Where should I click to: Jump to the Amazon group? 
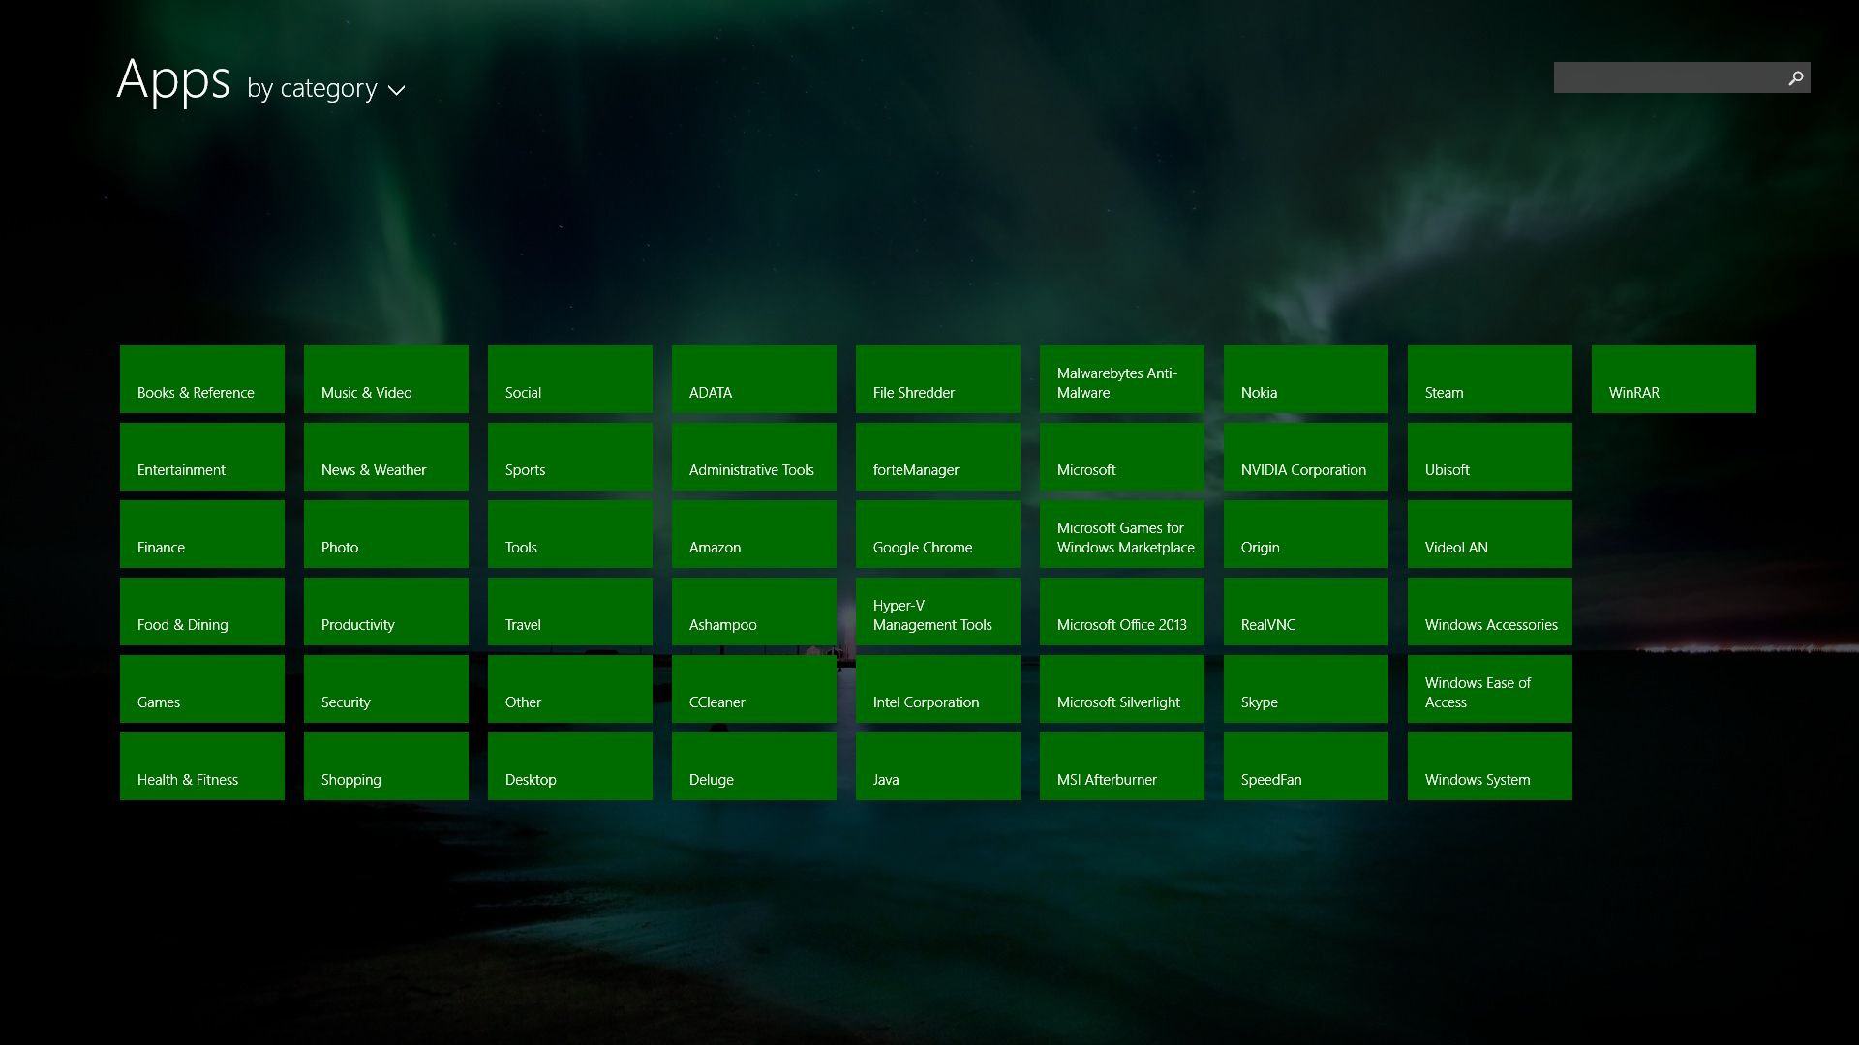click(x=754, y=534)
